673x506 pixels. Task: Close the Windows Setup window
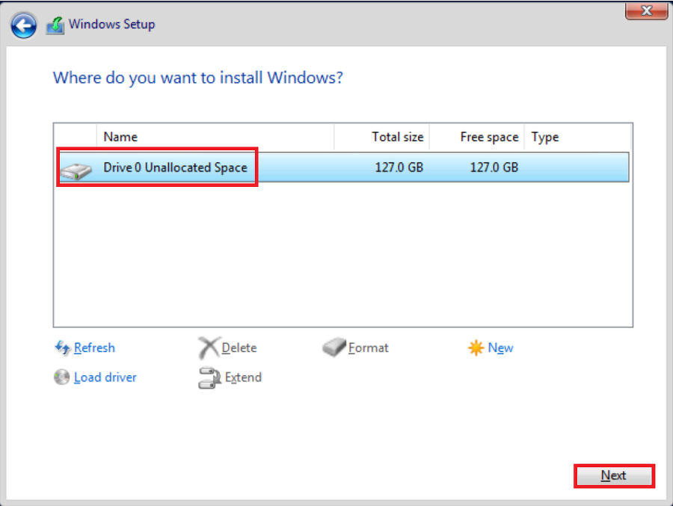(x=646, y=10)
